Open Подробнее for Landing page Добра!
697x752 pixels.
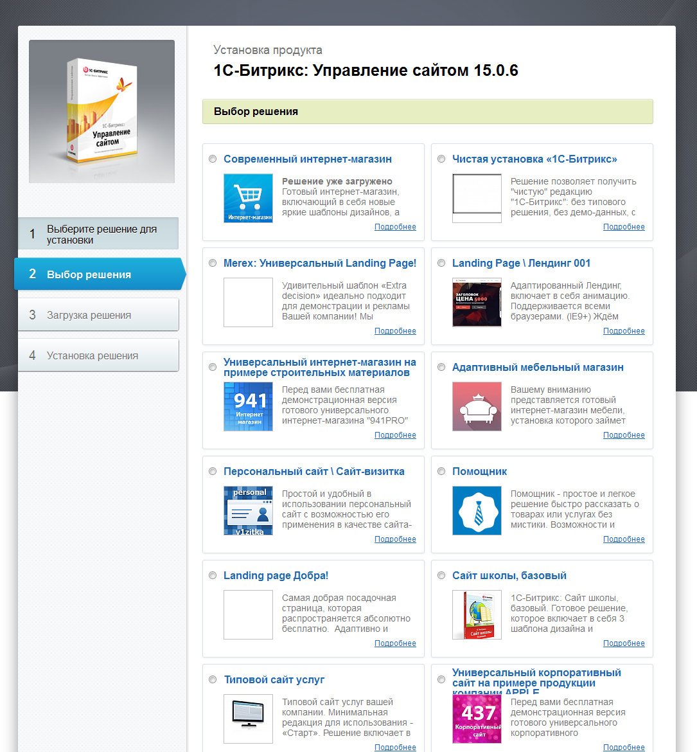pyautogui.click(x=395, y=643)
